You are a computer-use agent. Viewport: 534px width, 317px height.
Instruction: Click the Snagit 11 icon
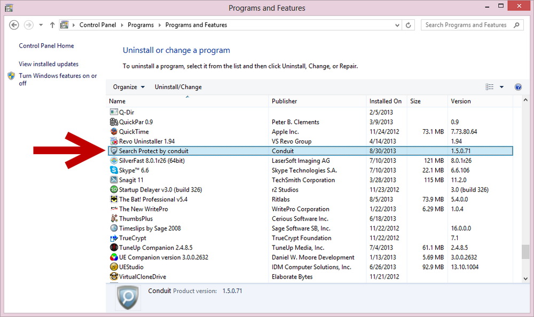[114, 180]
